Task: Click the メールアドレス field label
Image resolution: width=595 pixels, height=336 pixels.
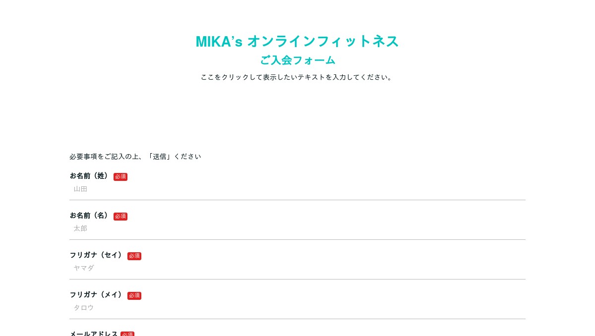Action: click(94, 334)
